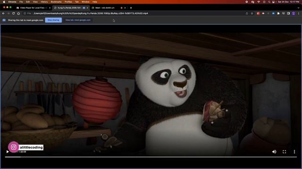Go back using Chrome's back arrow
Image resolution: width=302 pixels, height=169 pixels.
3,14
